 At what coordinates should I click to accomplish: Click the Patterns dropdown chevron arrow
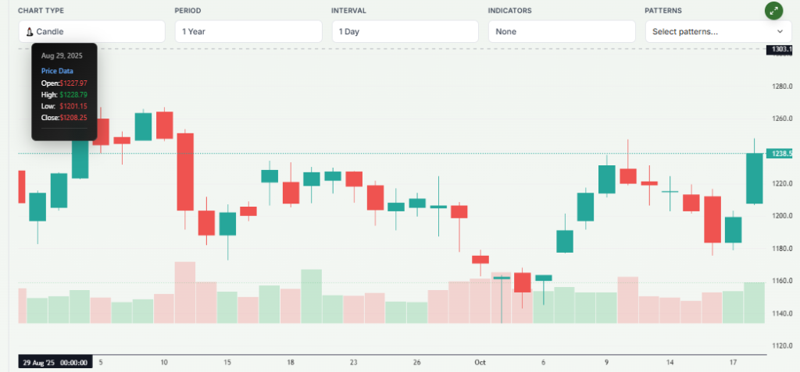tap(780, 32)
